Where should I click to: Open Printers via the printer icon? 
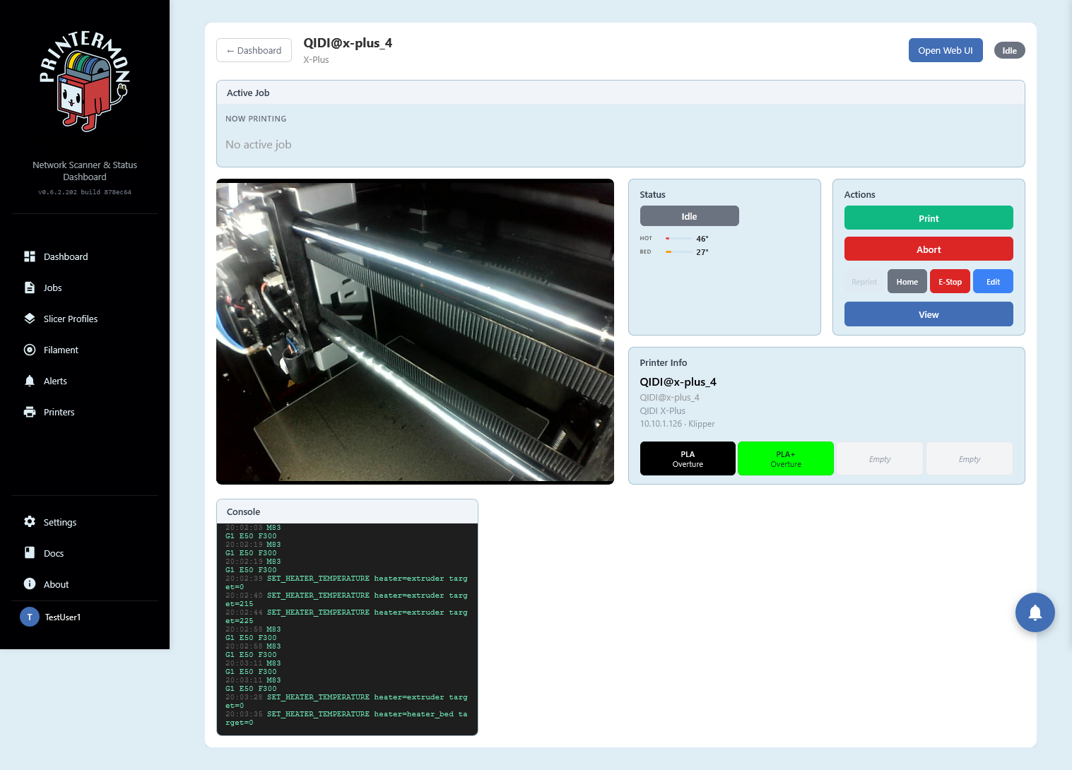[x=30, y=412]
